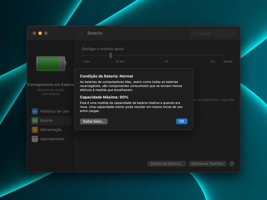This screenshot has height=200, width=267.
Task: Select the Agendamento sidebar entry
Action: 52,138
